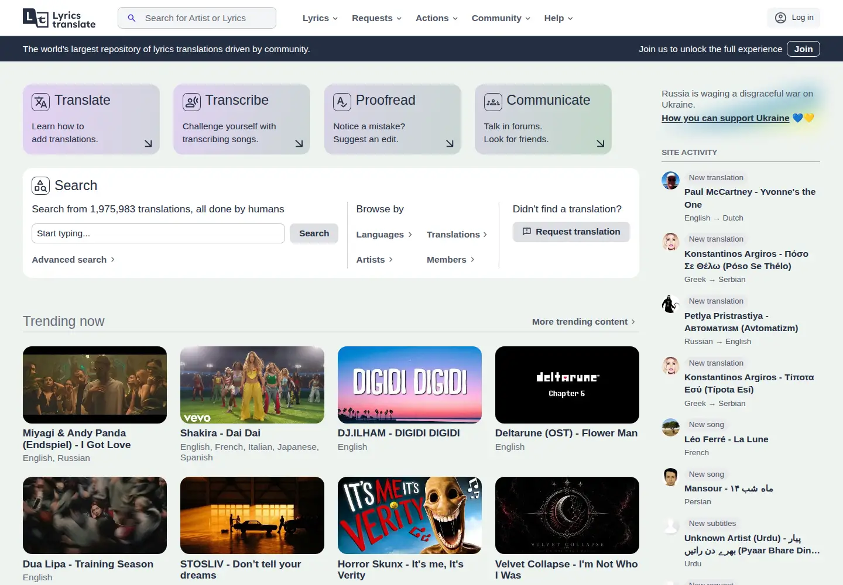Click the Translate card icon

(40, 102)
